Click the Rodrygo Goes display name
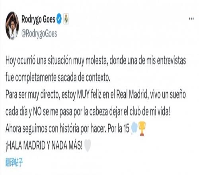The height and width of the screenshot is (175, 199). (38, 19)
